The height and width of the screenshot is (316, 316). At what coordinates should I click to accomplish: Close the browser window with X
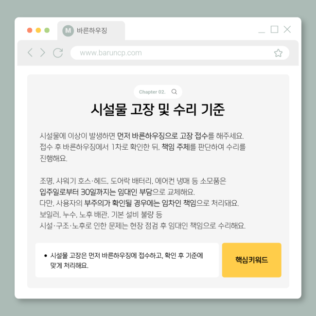(287, 29)
